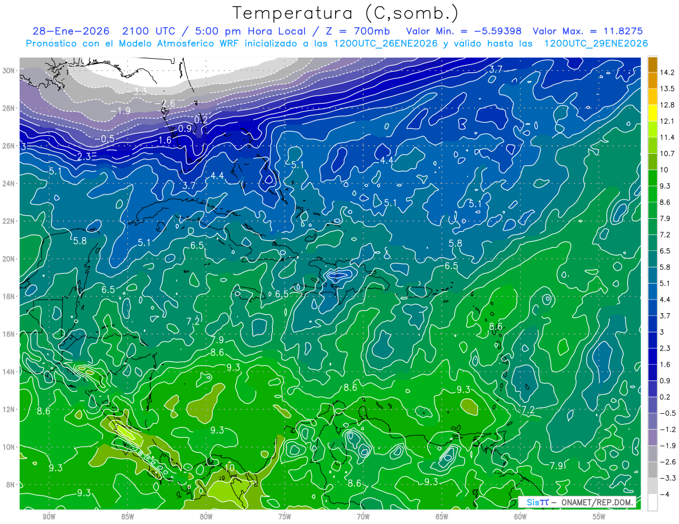Image resolution: width=679 pixels, height=524 pixels.
Task: Click the 'Valor Min. = -5.59398' value
Action: pos(464,31)
